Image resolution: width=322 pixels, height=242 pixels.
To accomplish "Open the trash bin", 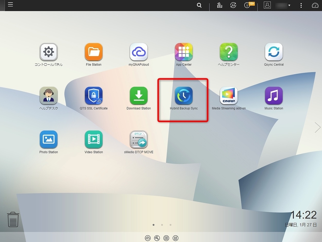I will click(x=13, y=219).
